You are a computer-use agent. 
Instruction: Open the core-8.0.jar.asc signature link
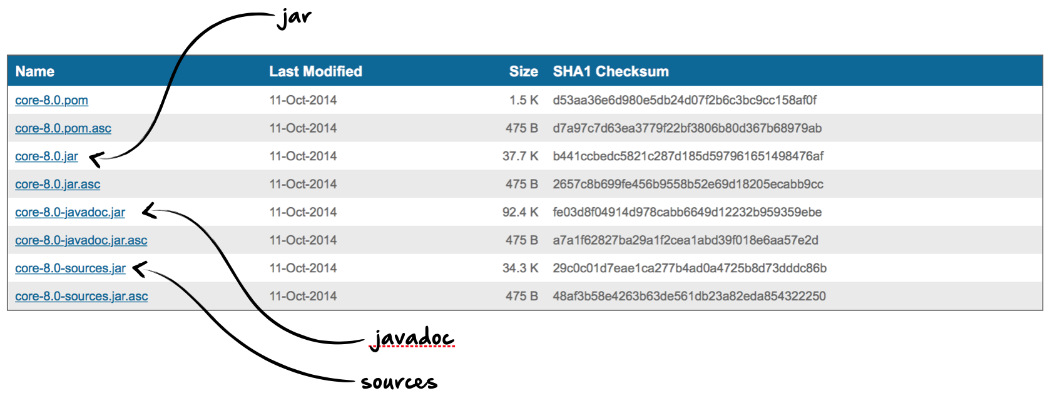click(58, 184)
